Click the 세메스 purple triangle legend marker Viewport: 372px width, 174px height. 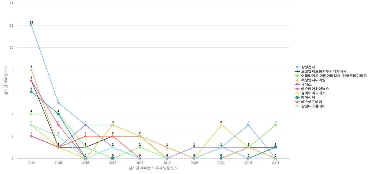tap(297, 84)
